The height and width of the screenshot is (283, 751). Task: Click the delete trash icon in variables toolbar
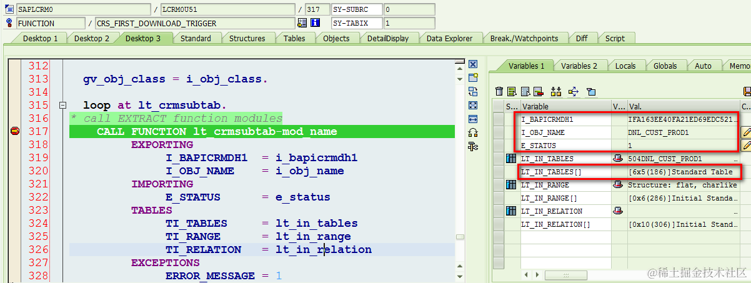click(x=499, y=92)
